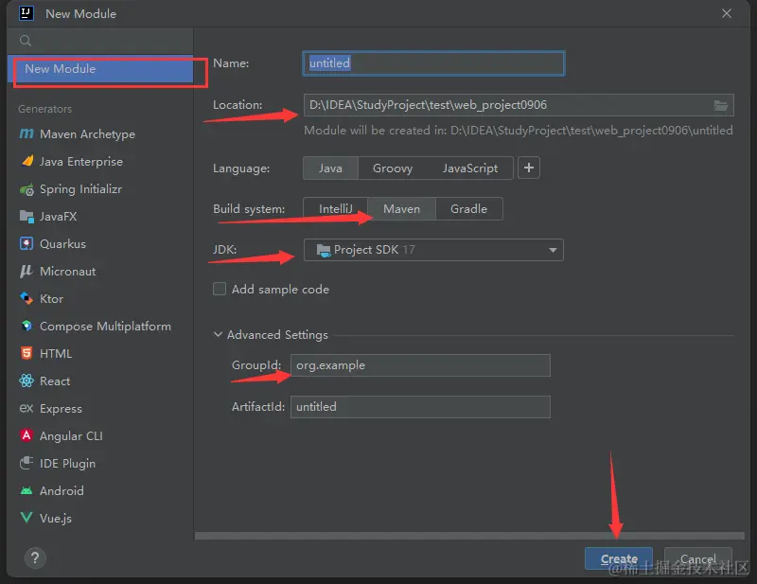The image size is (757, 584).
Task: Click the Spring Initializr leaf icon
Action: click(26, 189)
